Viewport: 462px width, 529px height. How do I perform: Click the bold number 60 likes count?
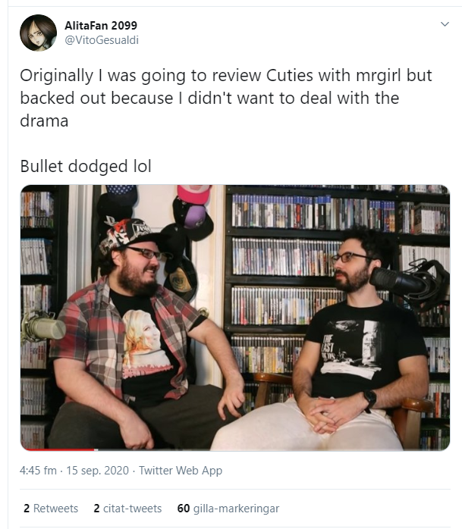click(x=184, y=509)
